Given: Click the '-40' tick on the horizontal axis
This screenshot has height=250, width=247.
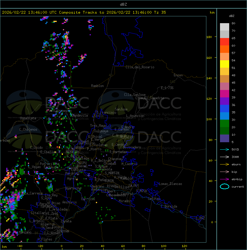Looking at the screenshot, I should [20, 246].
